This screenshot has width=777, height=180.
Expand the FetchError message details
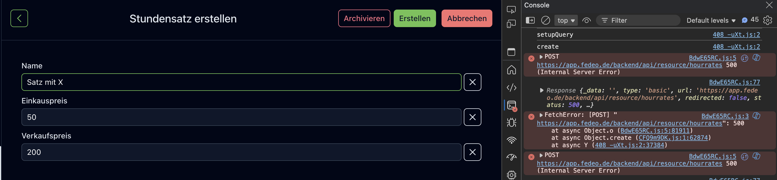point(541,115)
